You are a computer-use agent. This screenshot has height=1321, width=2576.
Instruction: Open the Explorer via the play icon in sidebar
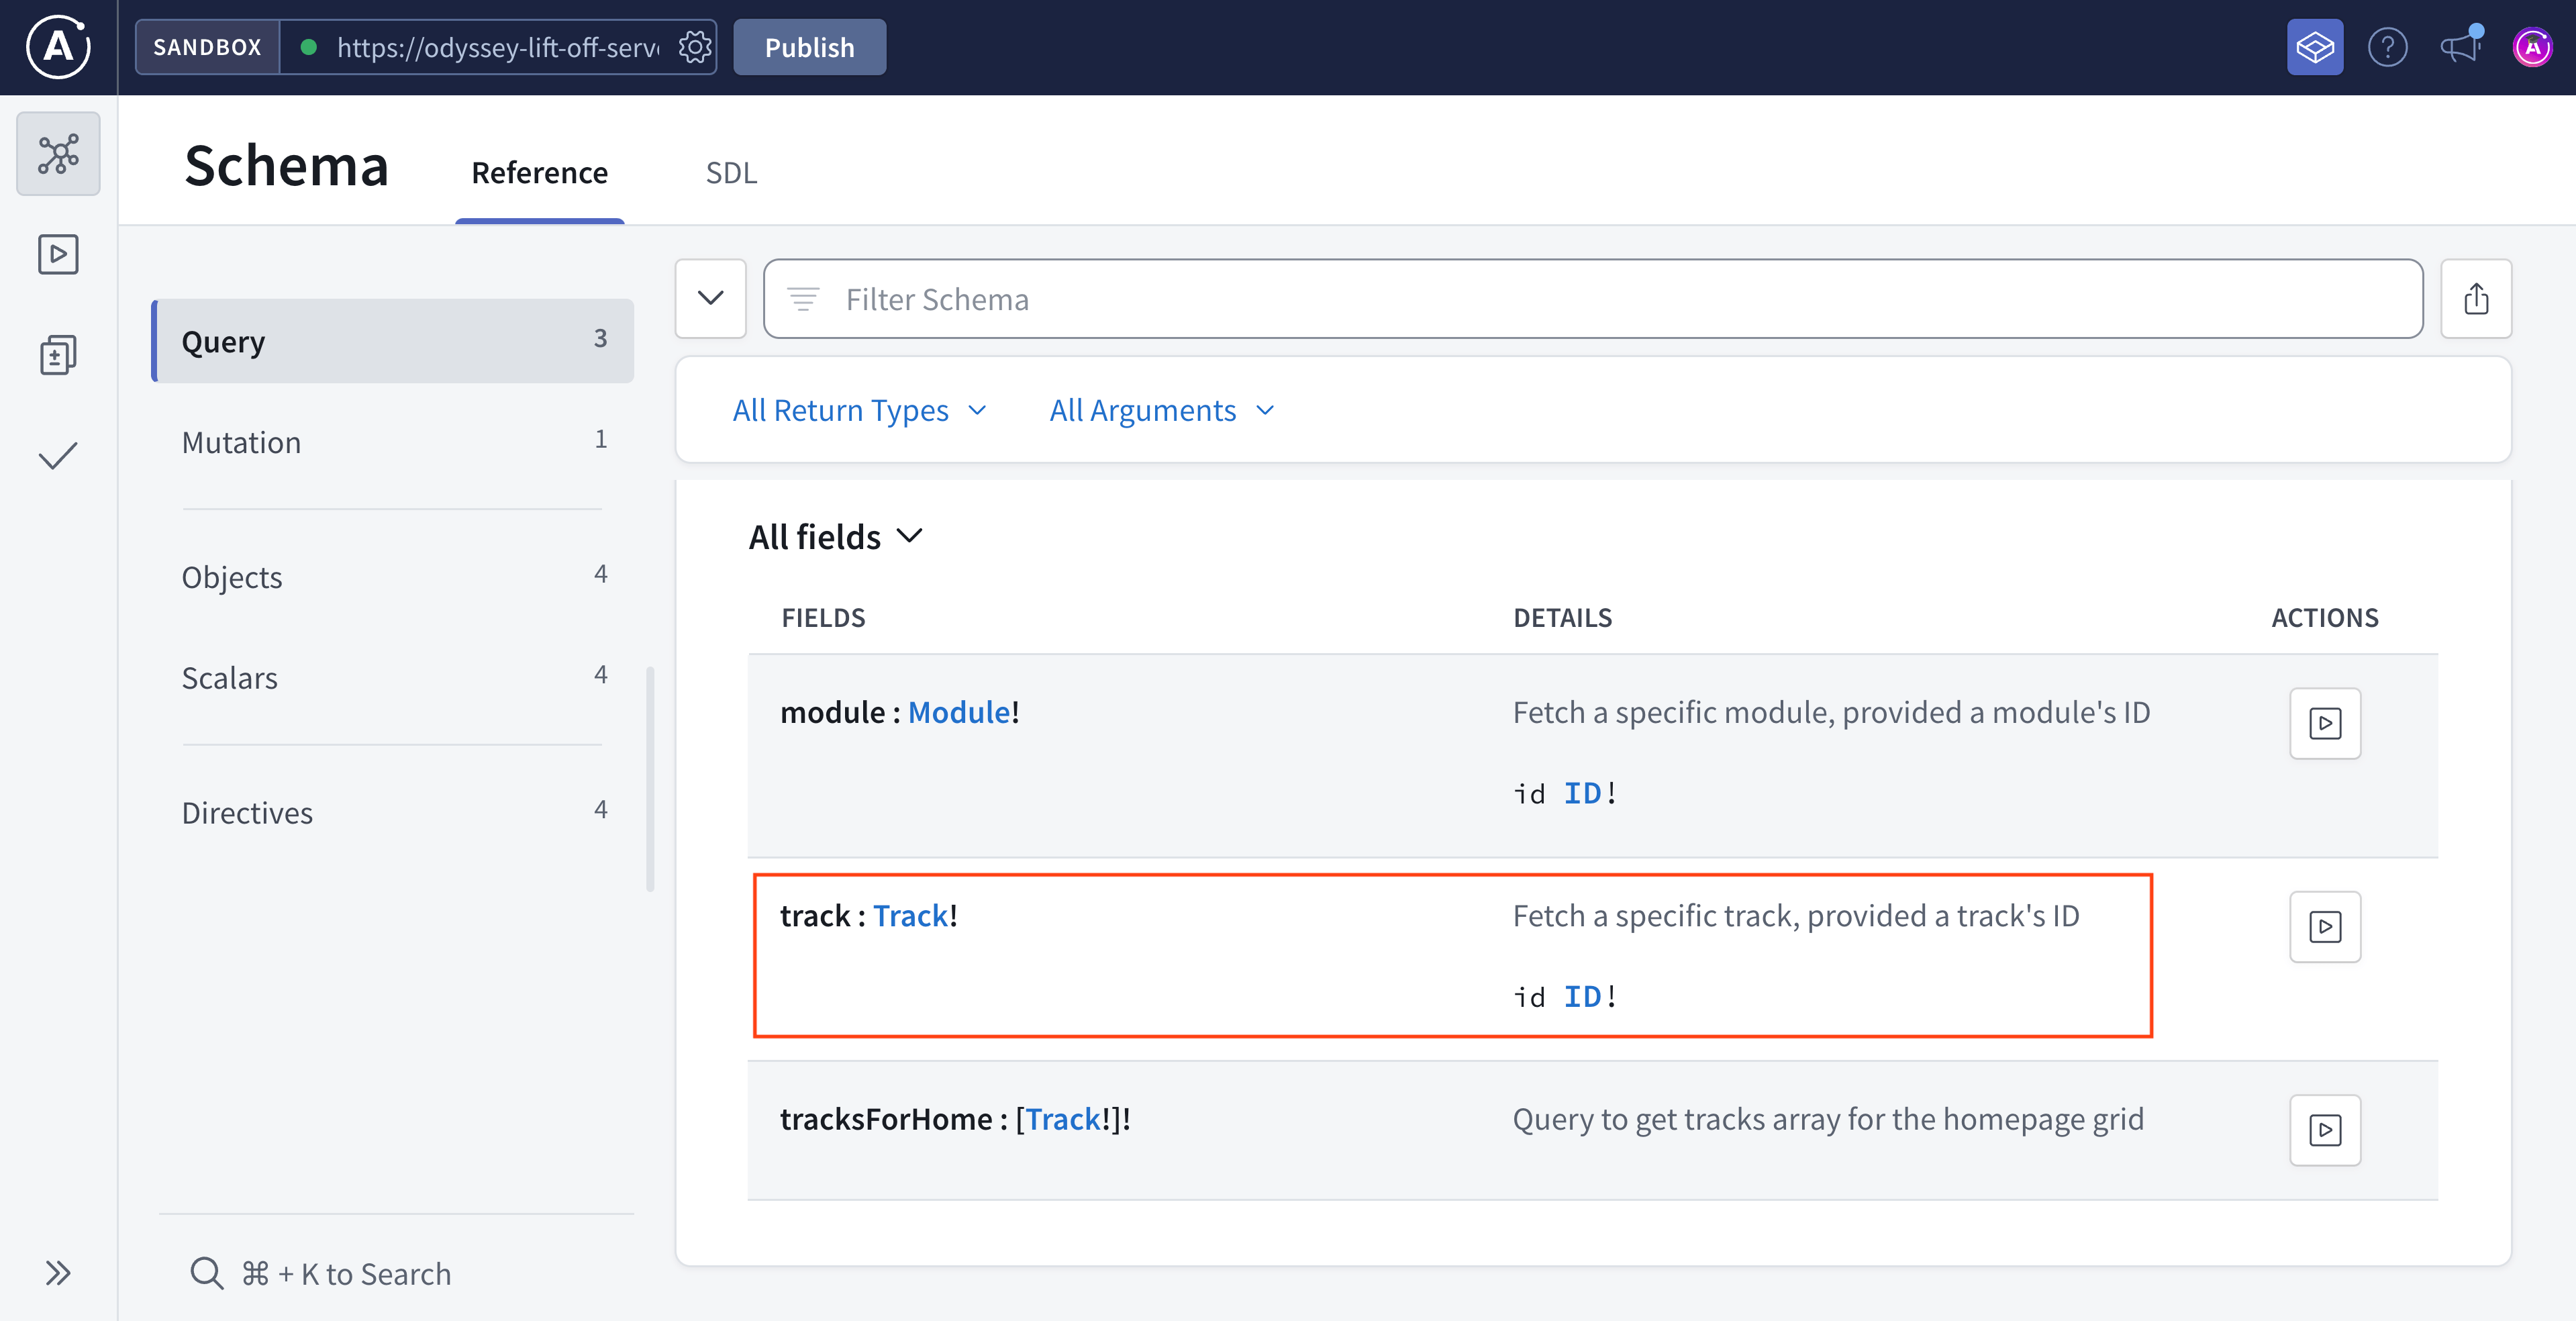click(x=57, y=254)
